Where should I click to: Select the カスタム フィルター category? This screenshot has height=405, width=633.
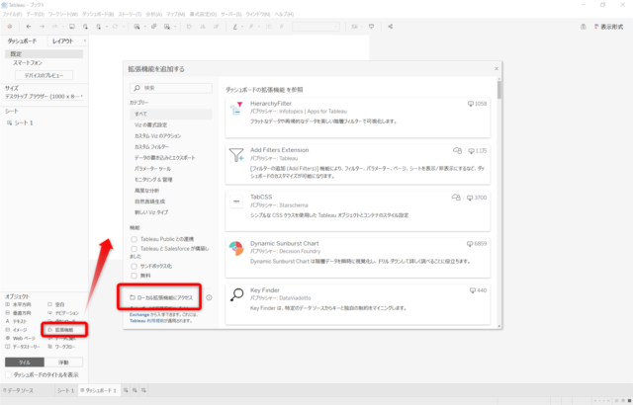pos(151,147)
